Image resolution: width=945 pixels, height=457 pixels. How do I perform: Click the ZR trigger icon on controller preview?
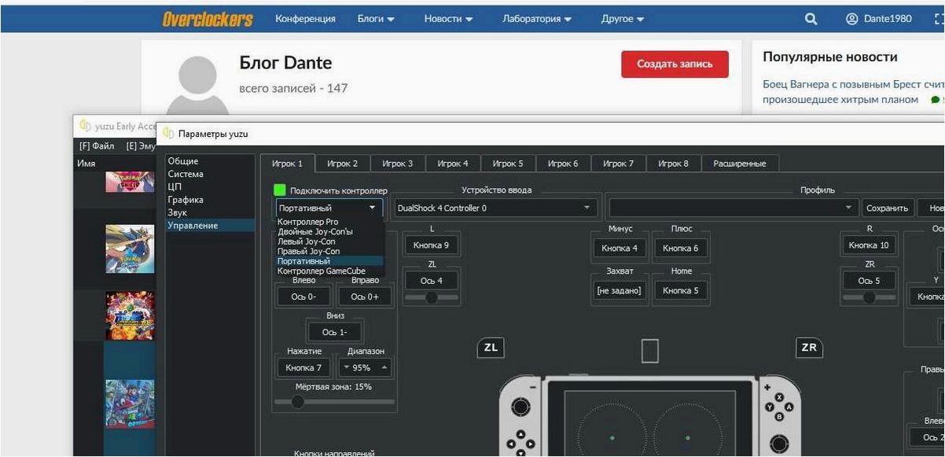[808, 348]
